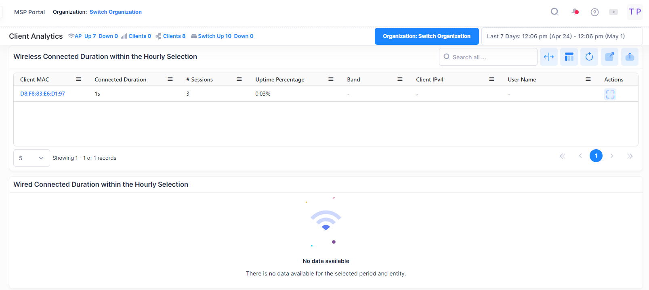Screen dimensions: 649x290
Task: Click the fit columns width icon
Action: pos(548,57)
